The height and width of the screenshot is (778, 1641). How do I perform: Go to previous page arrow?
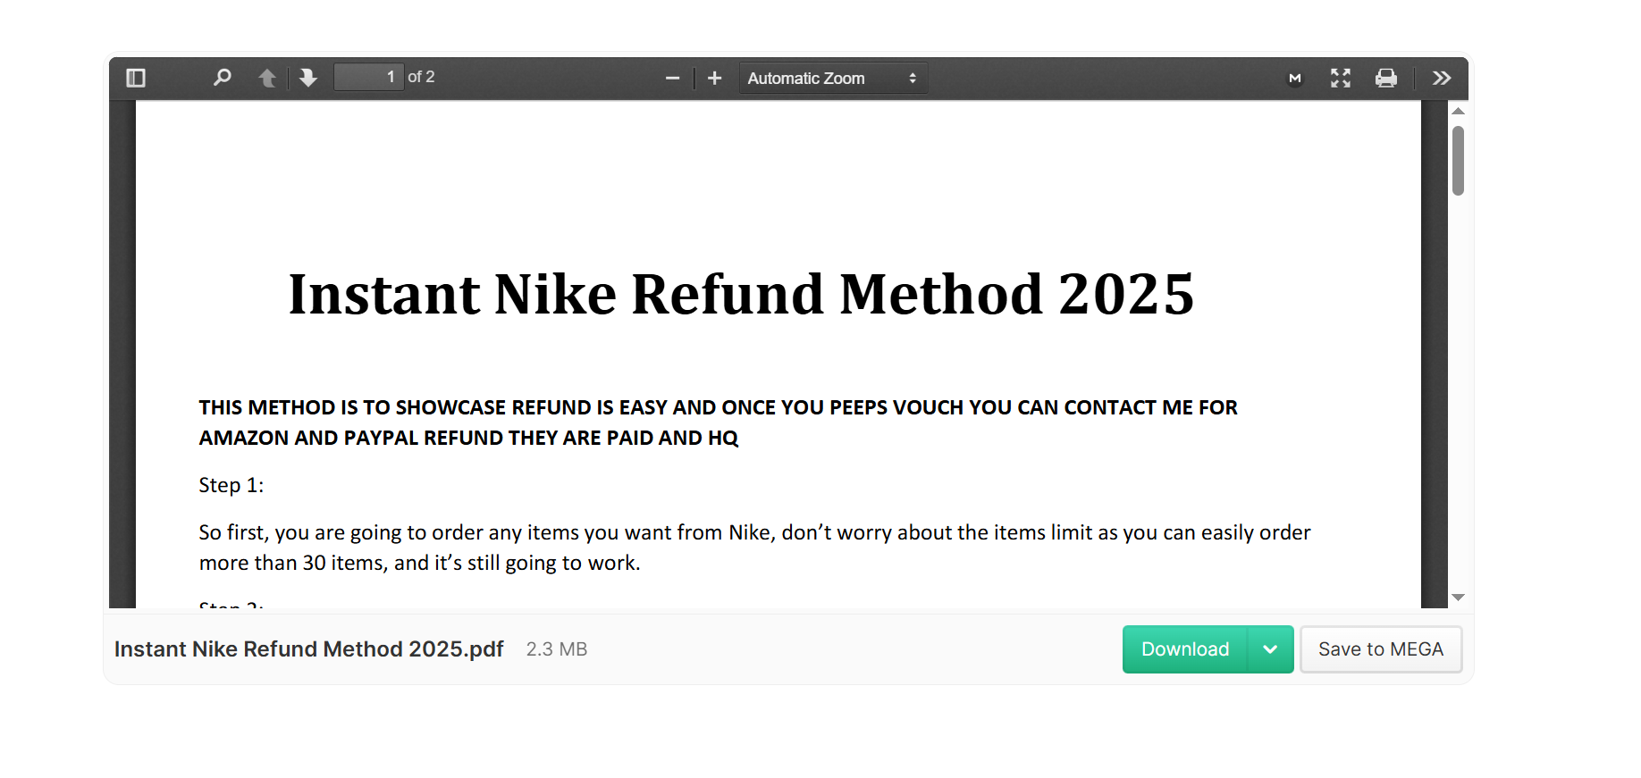(267, 78)
